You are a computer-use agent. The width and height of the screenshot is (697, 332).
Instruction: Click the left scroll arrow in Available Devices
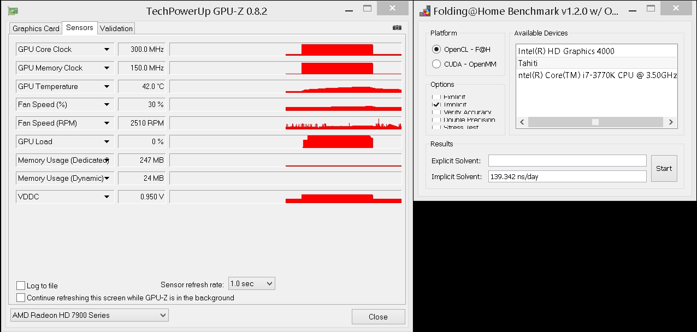point(522,122)
